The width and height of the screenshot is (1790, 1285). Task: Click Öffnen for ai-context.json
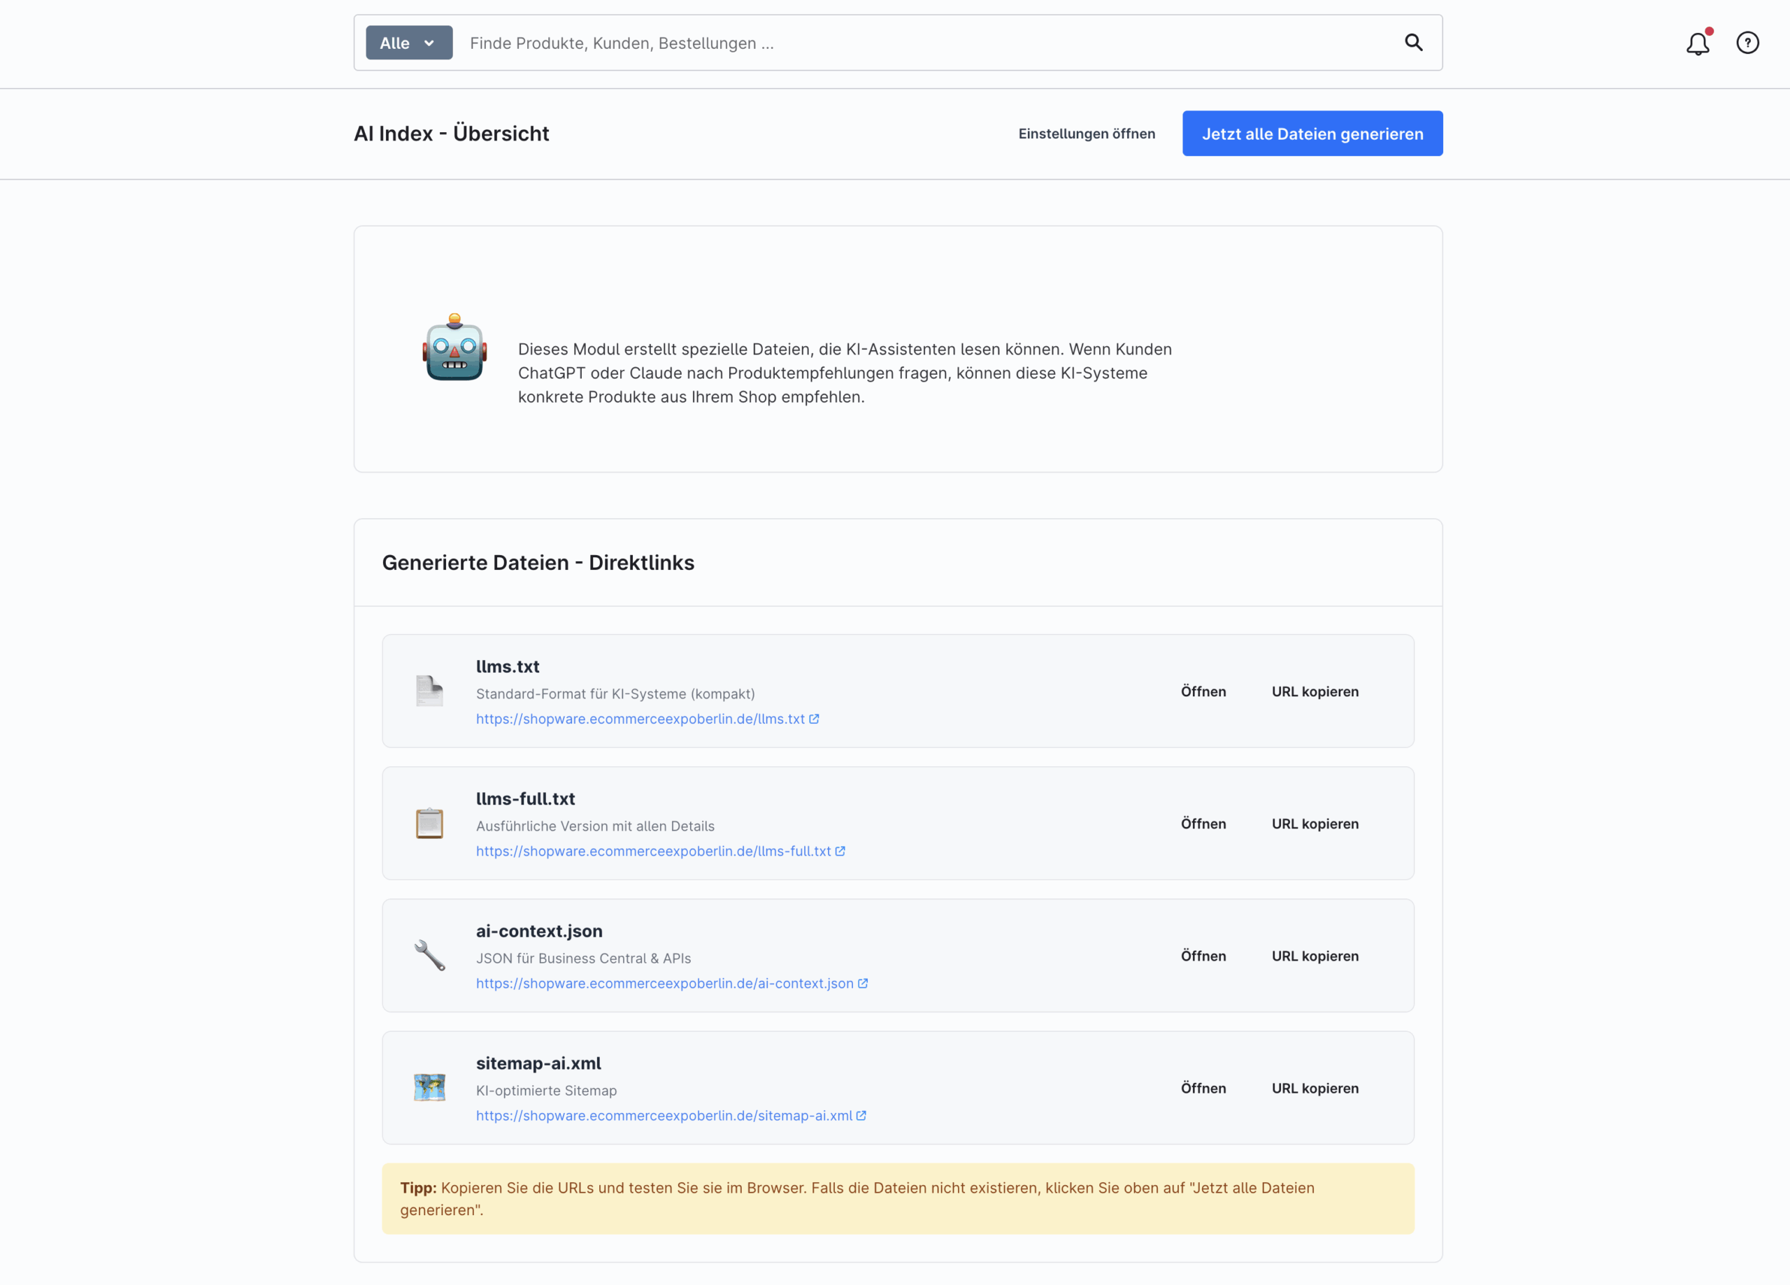click(x=1203, y=956)
